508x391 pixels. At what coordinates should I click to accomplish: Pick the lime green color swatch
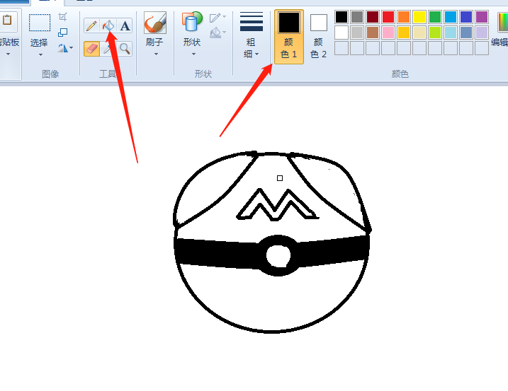pyautogui.click(x=435, y=33)
